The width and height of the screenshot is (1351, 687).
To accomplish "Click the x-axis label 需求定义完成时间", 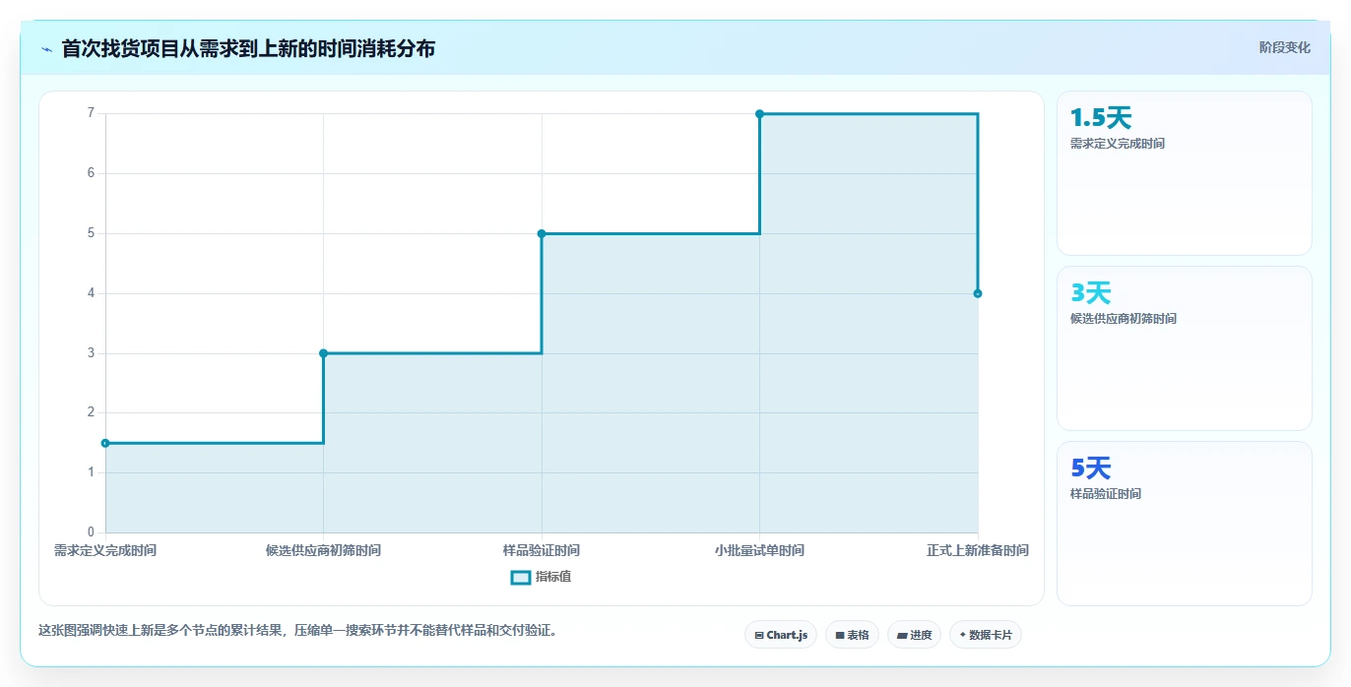I will [105, 550].
